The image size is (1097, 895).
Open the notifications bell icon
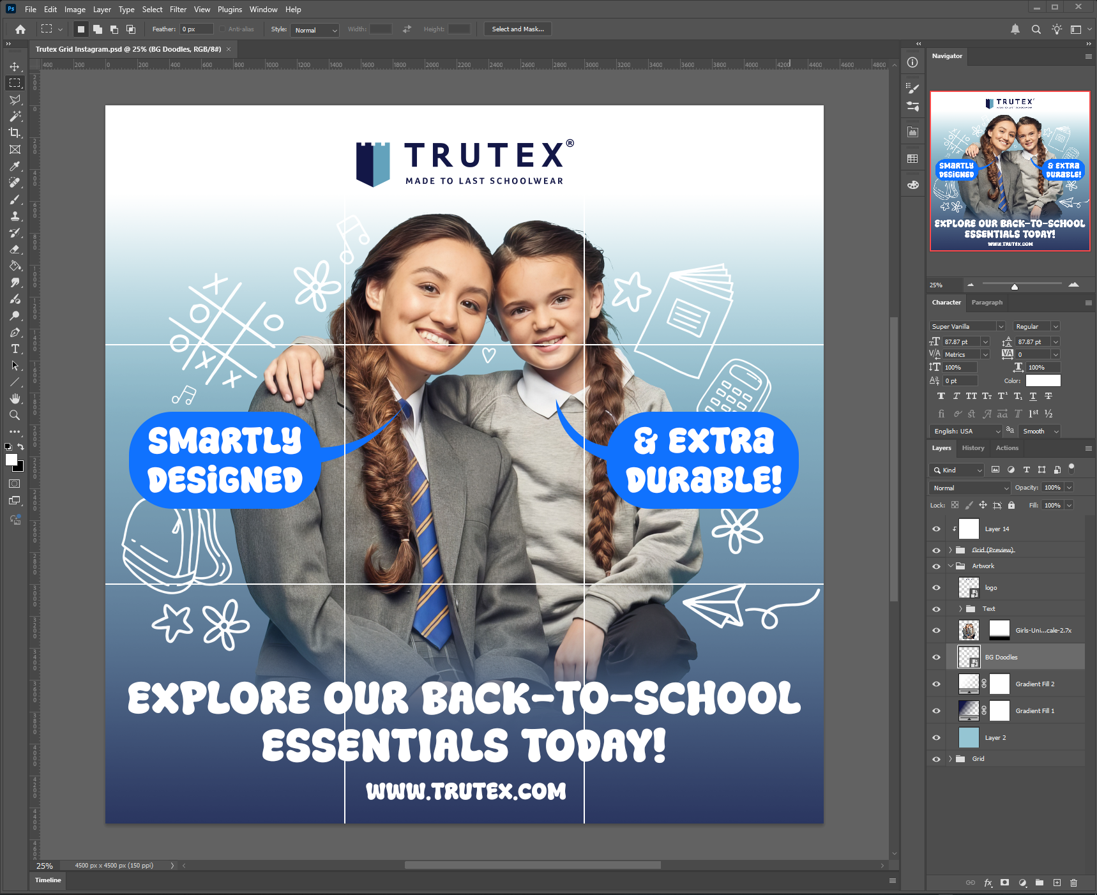(1015, 29)
